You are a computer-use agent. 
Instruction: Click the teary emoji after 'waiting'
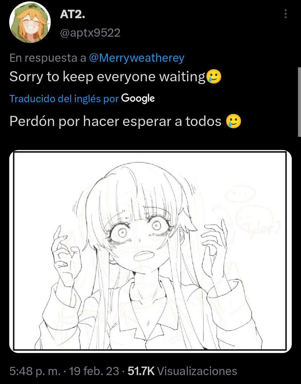[214, 77]
